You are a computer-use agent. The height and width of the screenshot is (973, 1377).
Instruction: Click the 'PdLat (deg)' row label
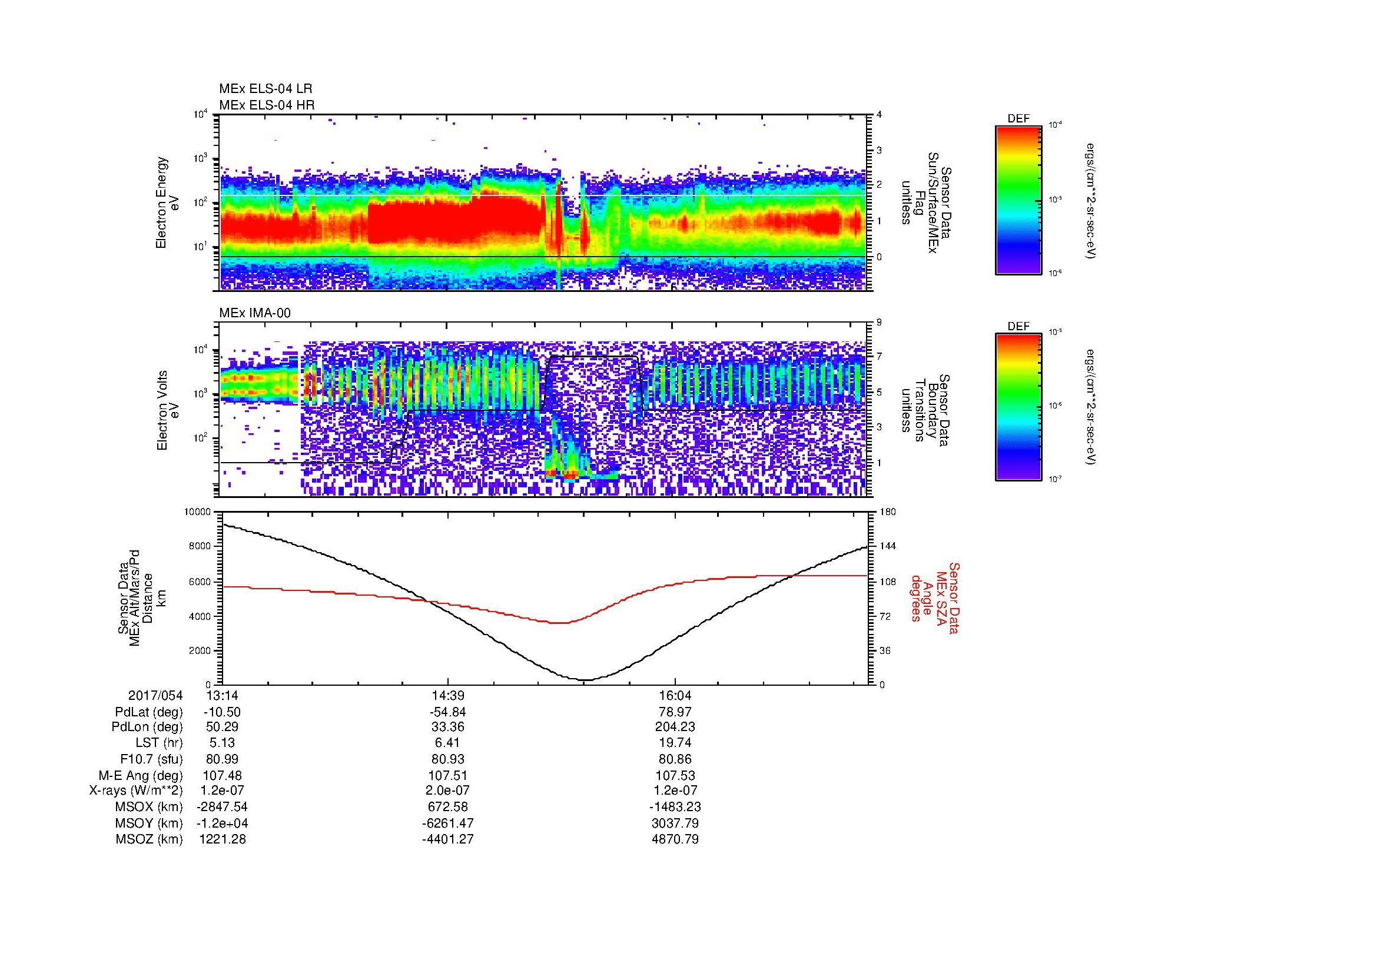(x=149, y=712)
